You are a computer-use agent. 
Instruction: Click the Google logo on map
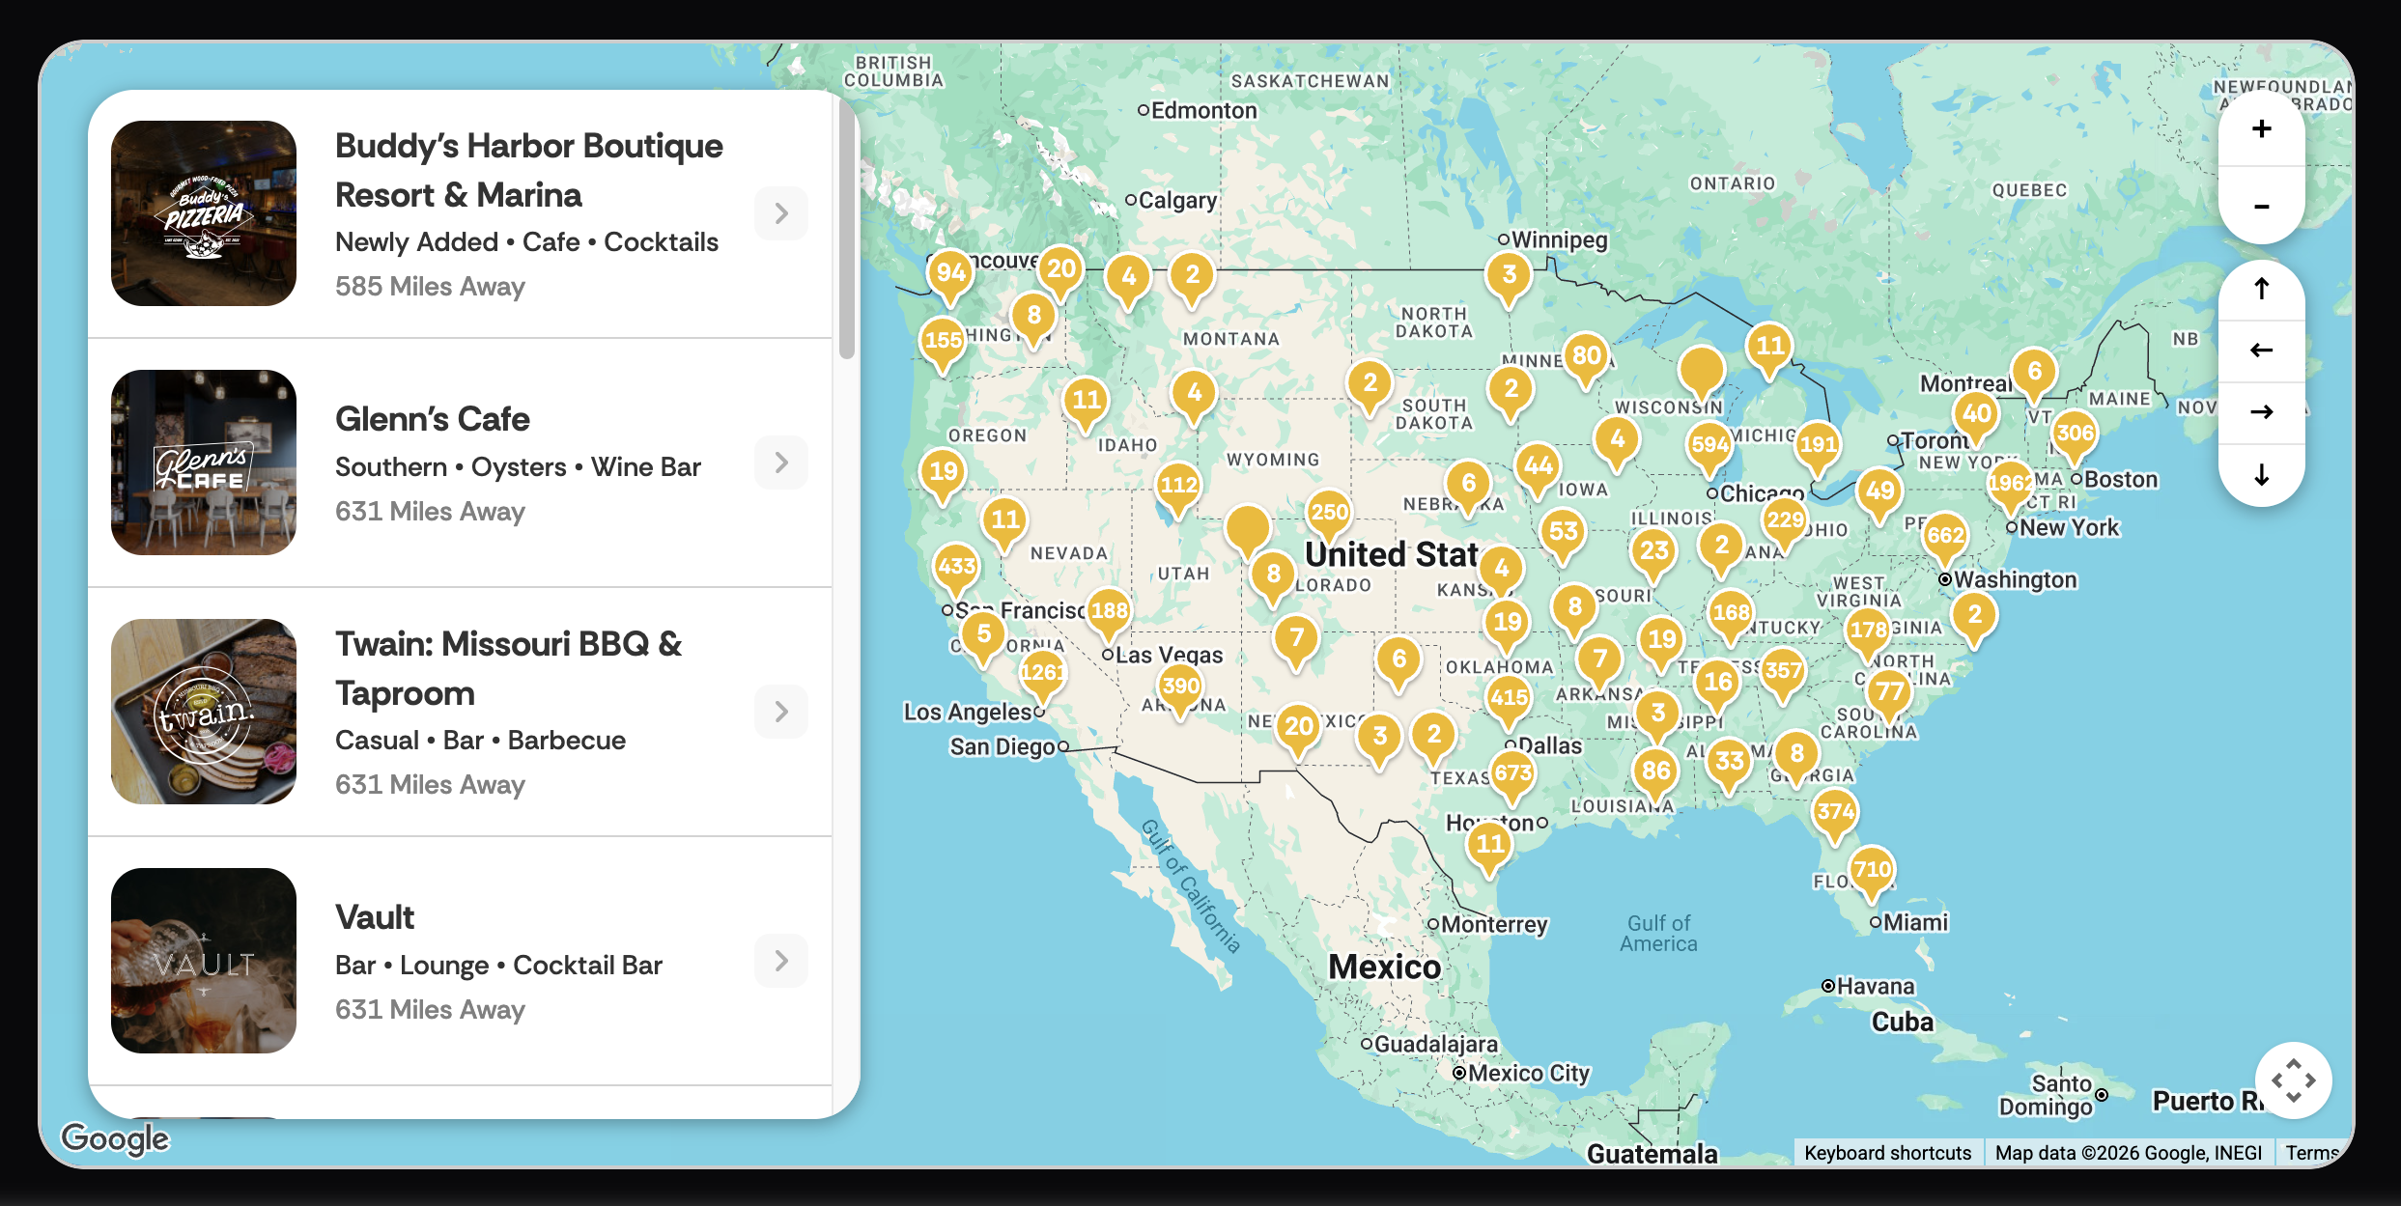click(115, 1138)
